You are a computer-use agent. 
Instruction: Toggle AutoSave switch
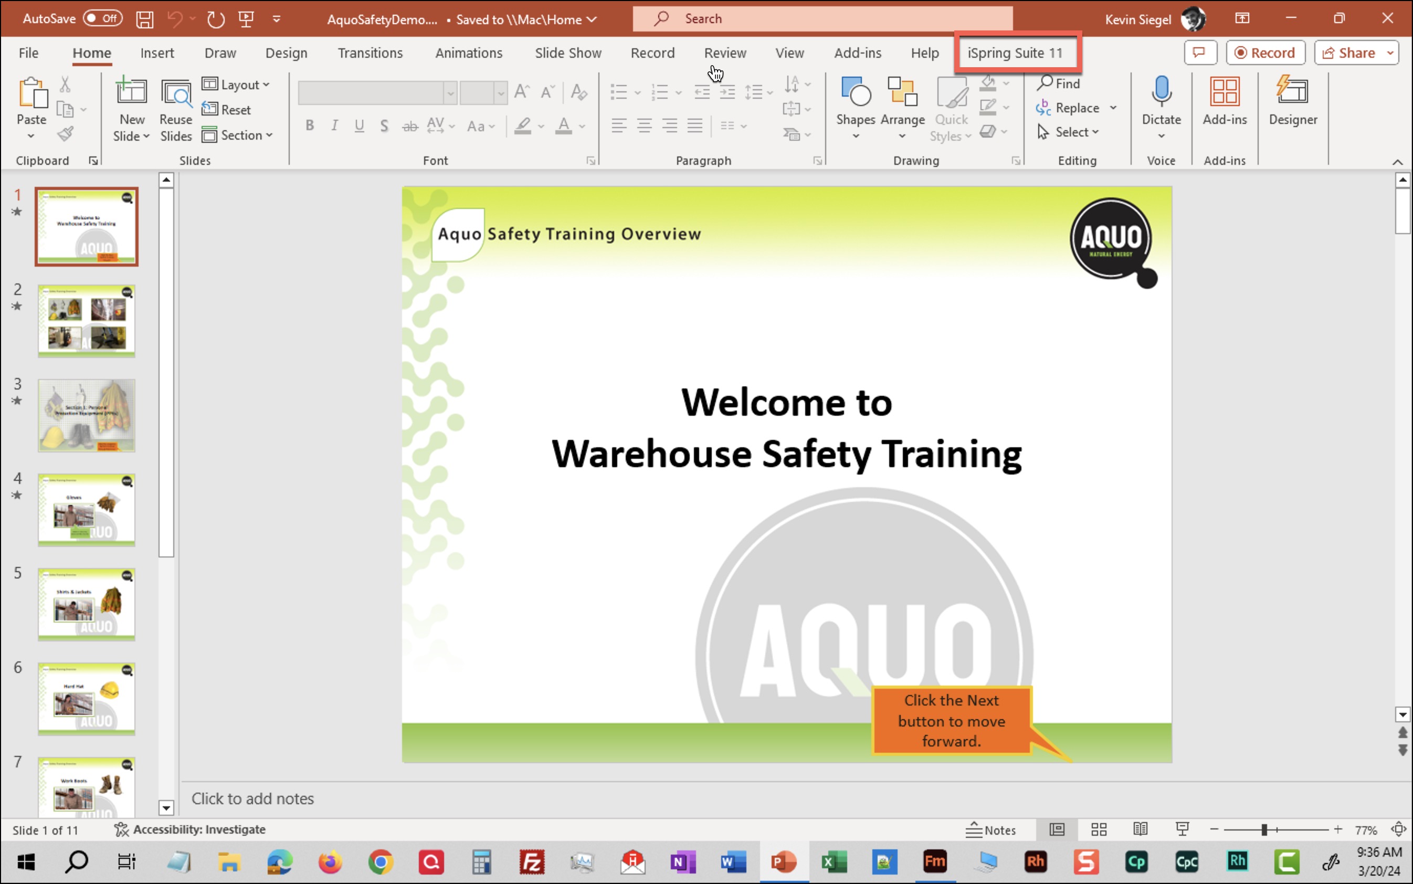(102, 18)
